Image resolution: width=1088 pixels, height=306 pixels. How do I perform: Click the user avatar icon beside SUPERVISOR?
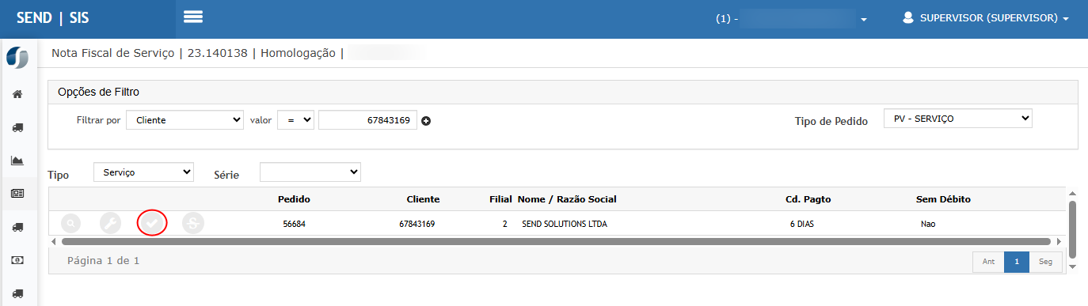click(909, 17)
